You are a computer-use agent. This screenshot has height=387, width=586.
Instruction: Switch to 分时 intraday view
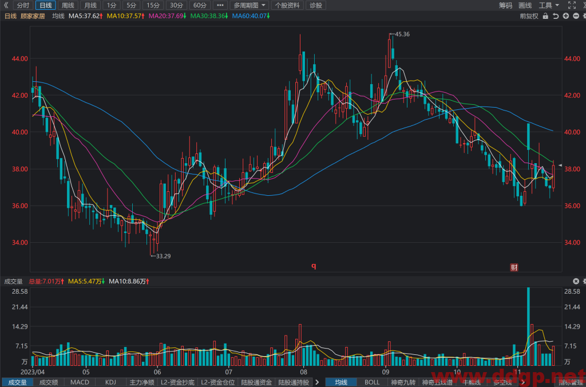pyautogui.click(x=23, y=5)
